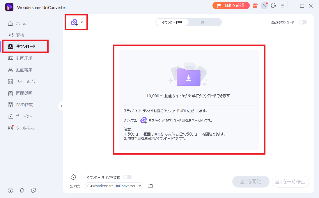This screenshot has width=319, height=198.
Task: Switch to ダウンロード中 tab
Action: (x=172, y=22)
